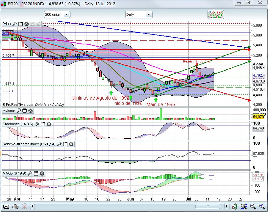Screen dimensions: 268x212
Task: Toggle maximize on the Volume panel
Action: [x=24, y=111]
